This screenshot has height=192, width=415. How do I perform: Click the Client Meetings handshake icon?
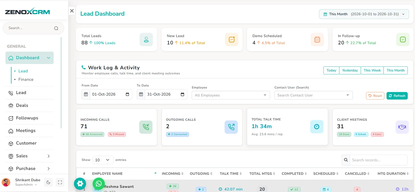click(402, 127)
